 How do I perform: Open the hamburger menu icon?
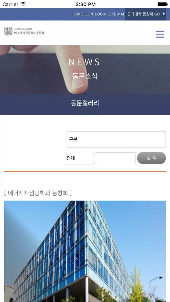tap(160, 34)
